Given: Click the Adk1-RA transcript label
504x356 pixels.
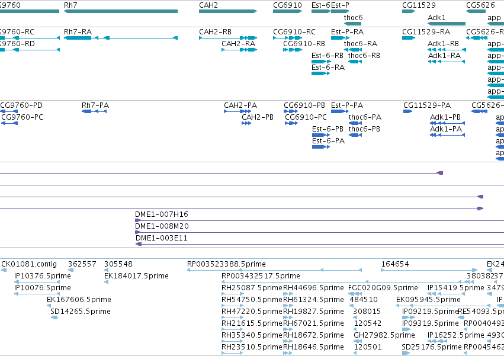Looking at the screenshot, I should pyautogui.click(x=444, y=55).
